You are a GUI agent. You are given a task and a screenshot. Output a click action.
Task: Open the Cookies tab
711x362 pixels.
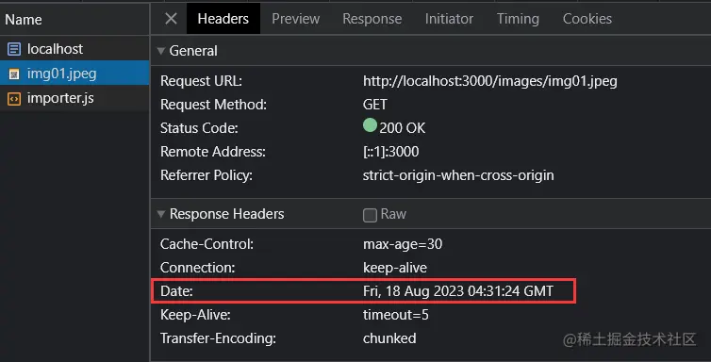(x=587, y=19)
